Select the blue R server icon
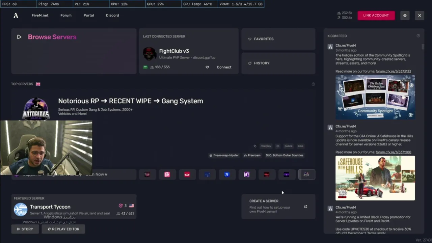The image size is (432, 243). [227, 174]
